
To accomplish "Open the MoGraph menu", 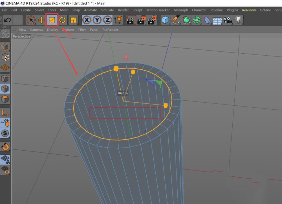I will coord(181,10).
